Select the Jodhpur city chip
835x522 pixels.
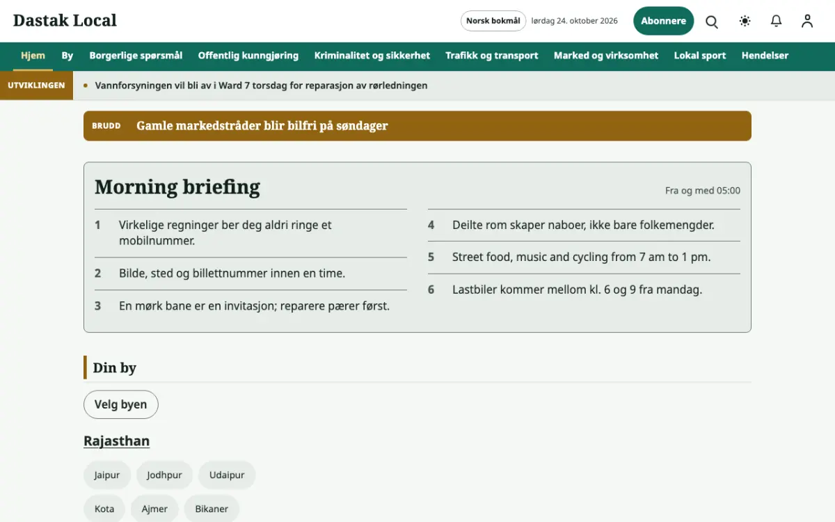(164, 475)
